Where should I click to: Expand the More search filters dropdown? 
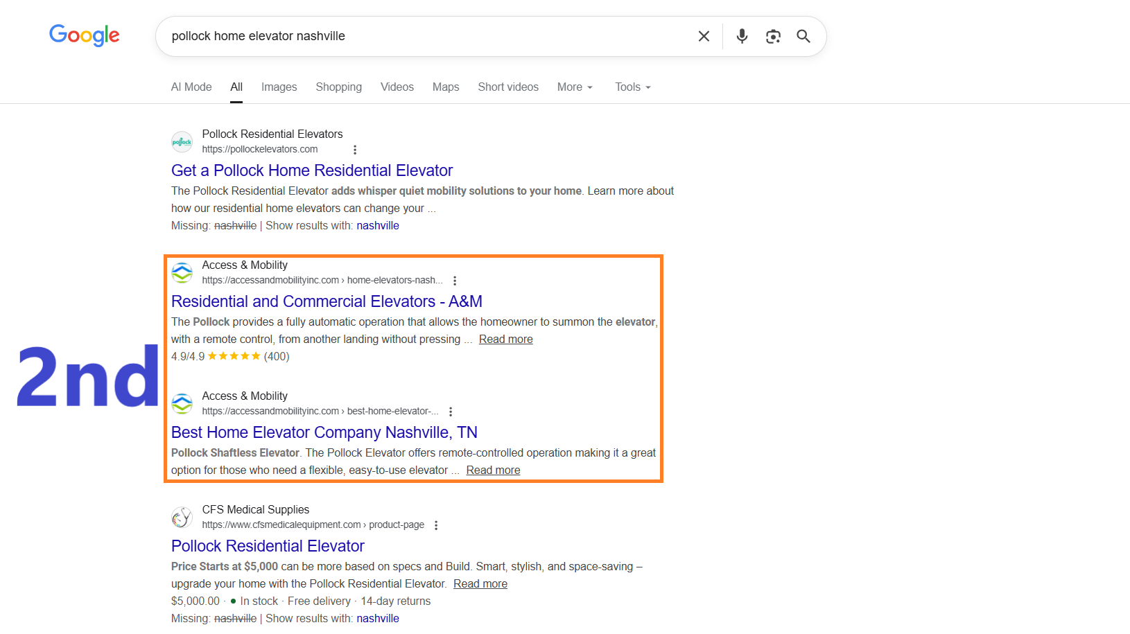[x=575, y=87]
